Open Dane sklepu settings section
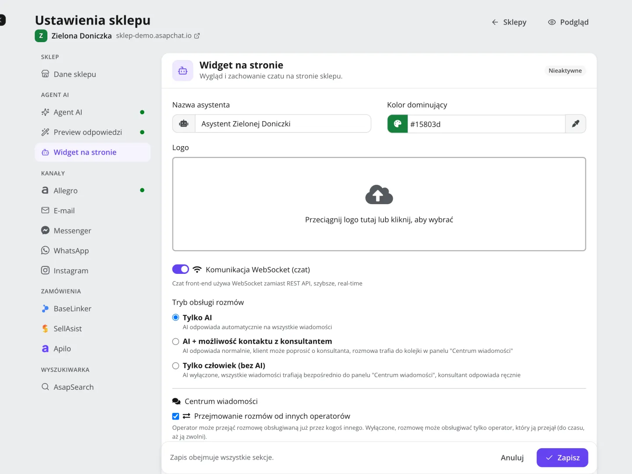The image size is (632, 474). pos(93,74)
